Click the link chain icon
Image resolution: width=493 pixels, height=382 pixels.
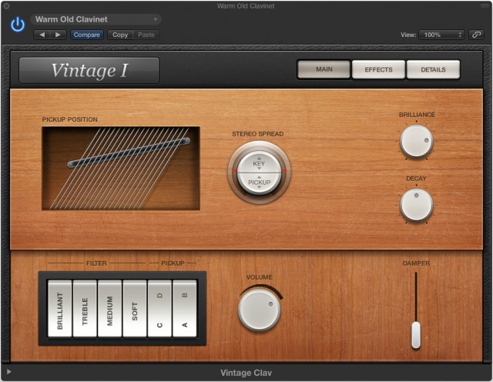click(477, 35)
